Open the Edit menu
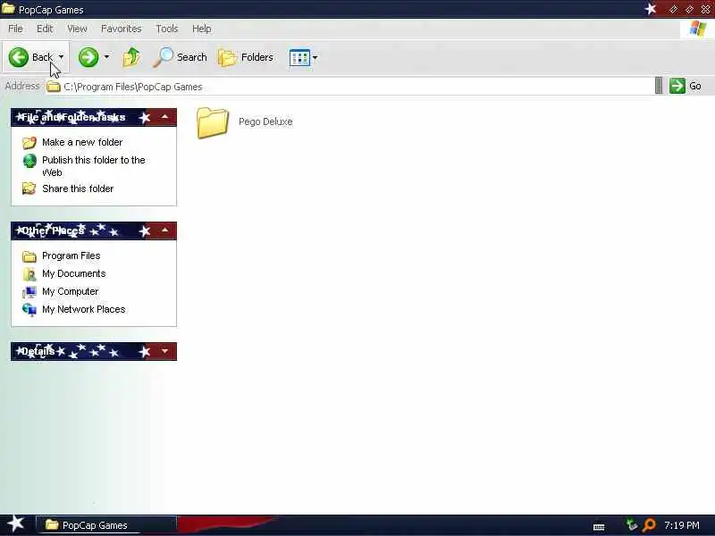 45,29
